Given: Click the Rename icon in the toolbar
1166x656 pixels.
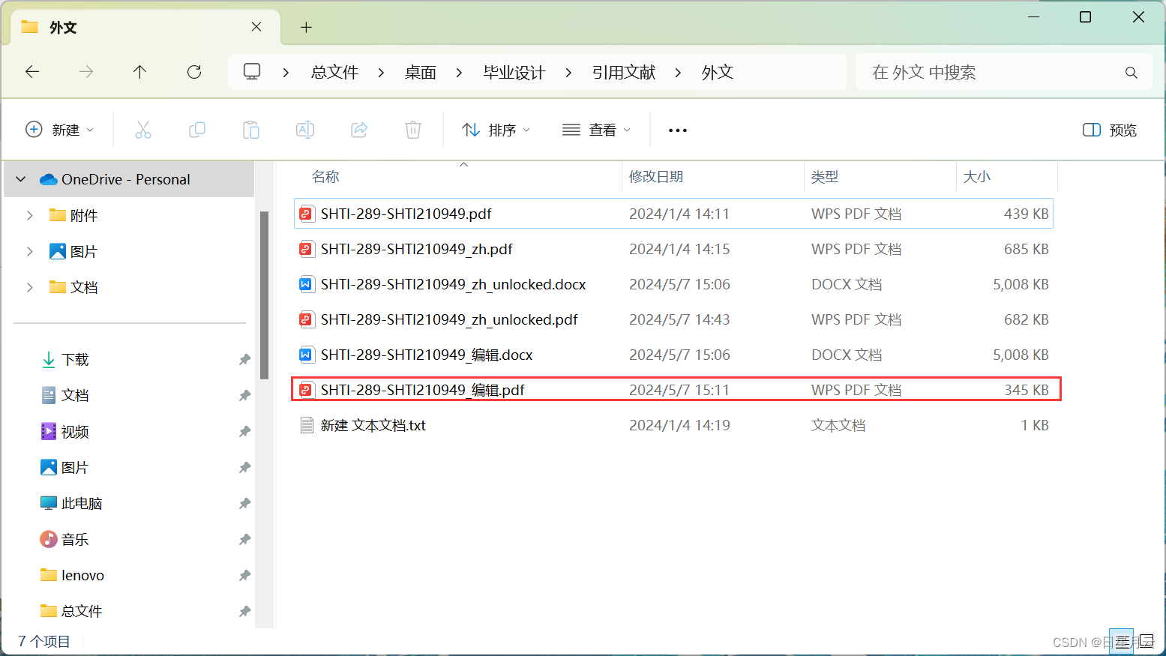Looking at the screenshot, I should pyautogui.click(x=305, y=130).
